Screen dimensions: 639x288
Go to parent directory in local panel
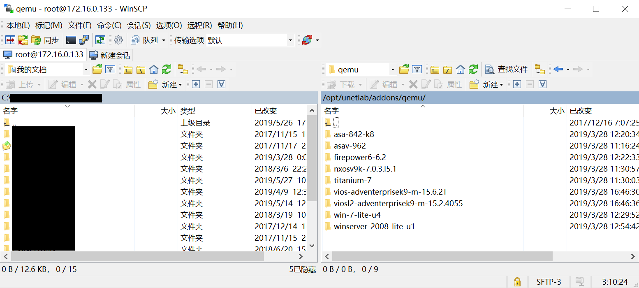point(128,69)
